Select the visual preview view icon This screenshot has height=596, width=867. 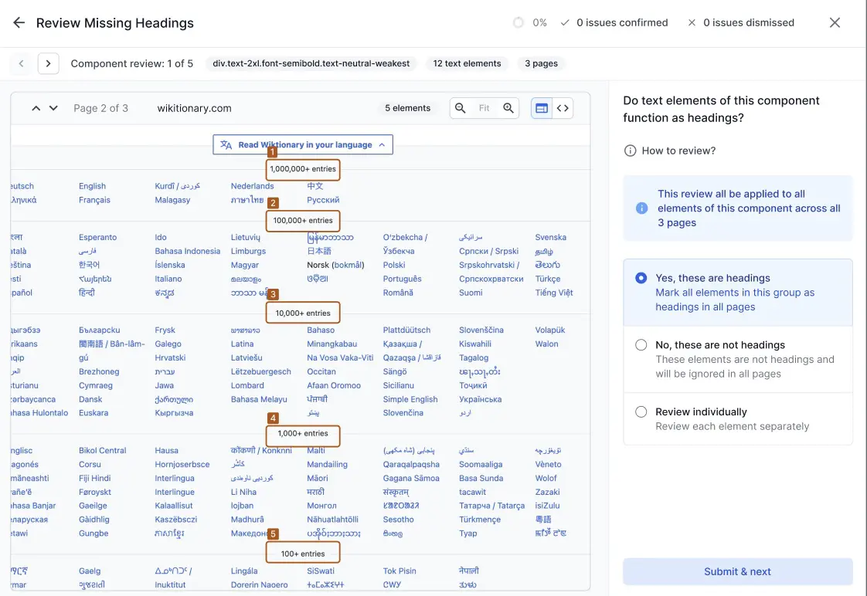541,108
